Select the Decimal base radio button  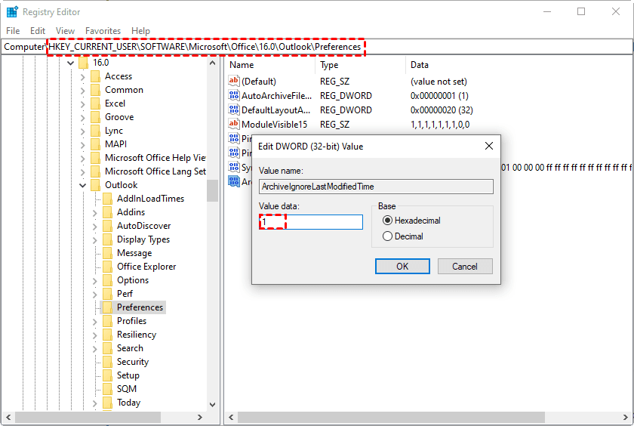point(387,236)
